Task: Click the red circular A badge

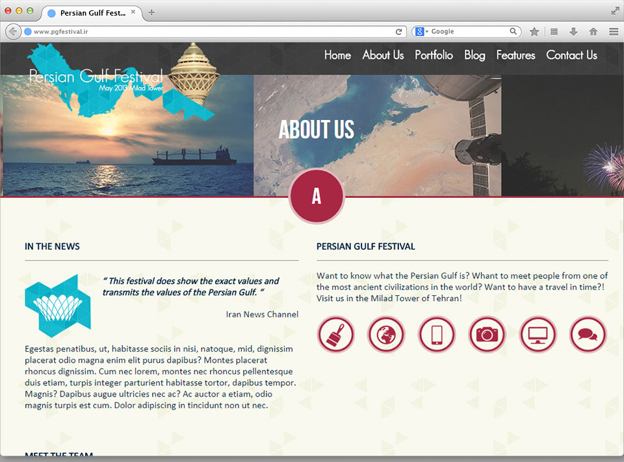Action: click(317, 196)
